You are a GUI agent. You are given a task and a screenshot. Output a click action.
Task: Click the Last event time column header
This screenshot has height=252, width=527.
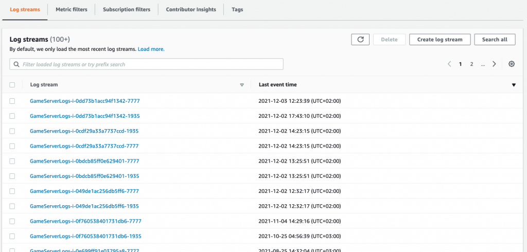coord(277,85)
